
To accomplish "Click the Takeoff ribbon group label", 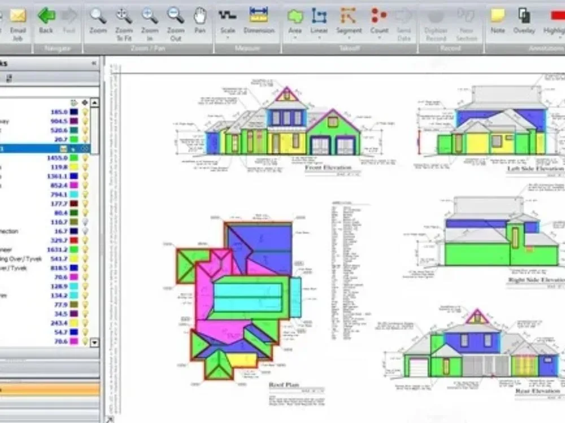I will 350,48.
